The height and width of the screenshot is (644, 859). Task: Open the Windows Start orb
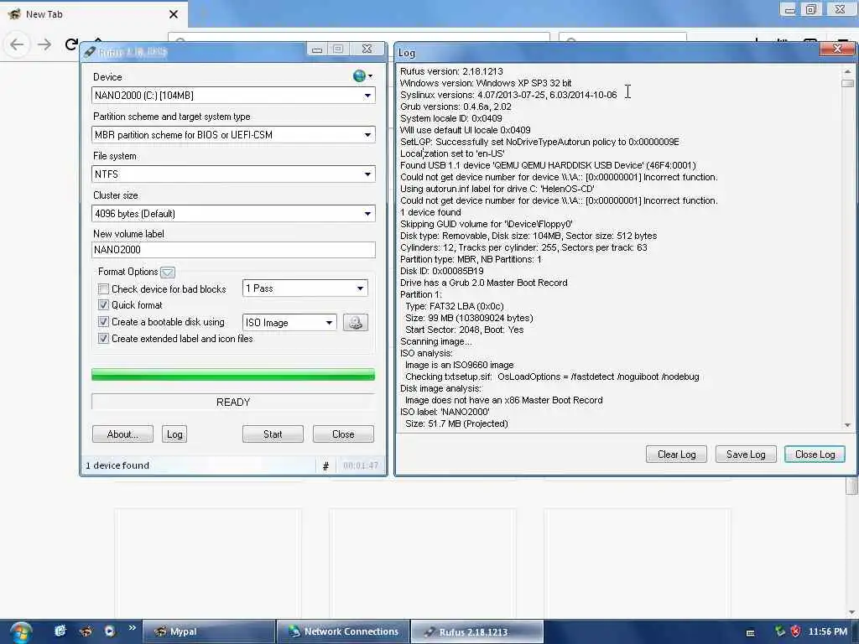click(x=20, y=632)
